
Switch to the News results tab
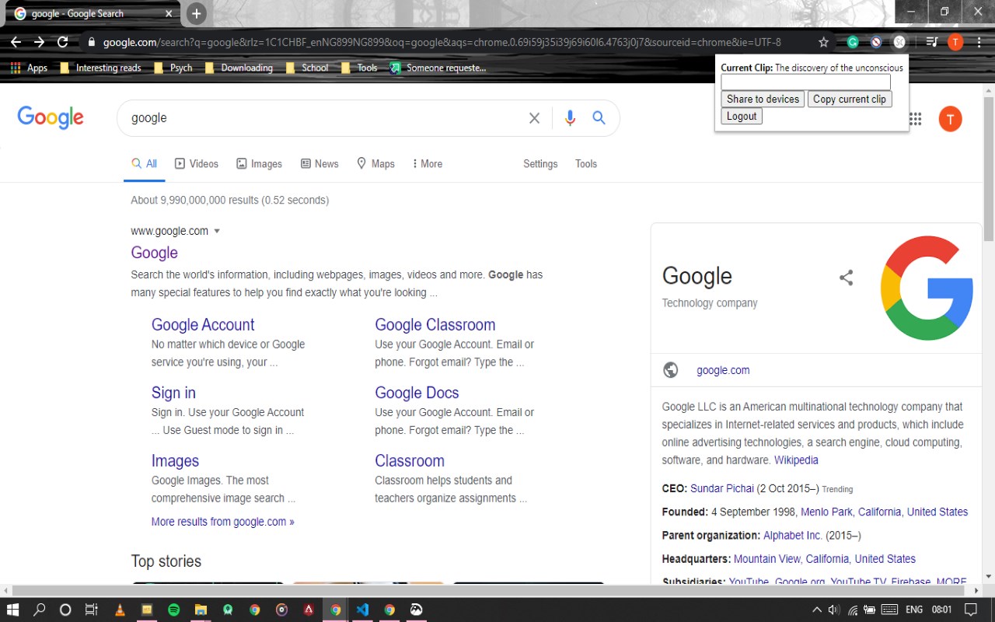pyautogui.click(x=319, y=164)
